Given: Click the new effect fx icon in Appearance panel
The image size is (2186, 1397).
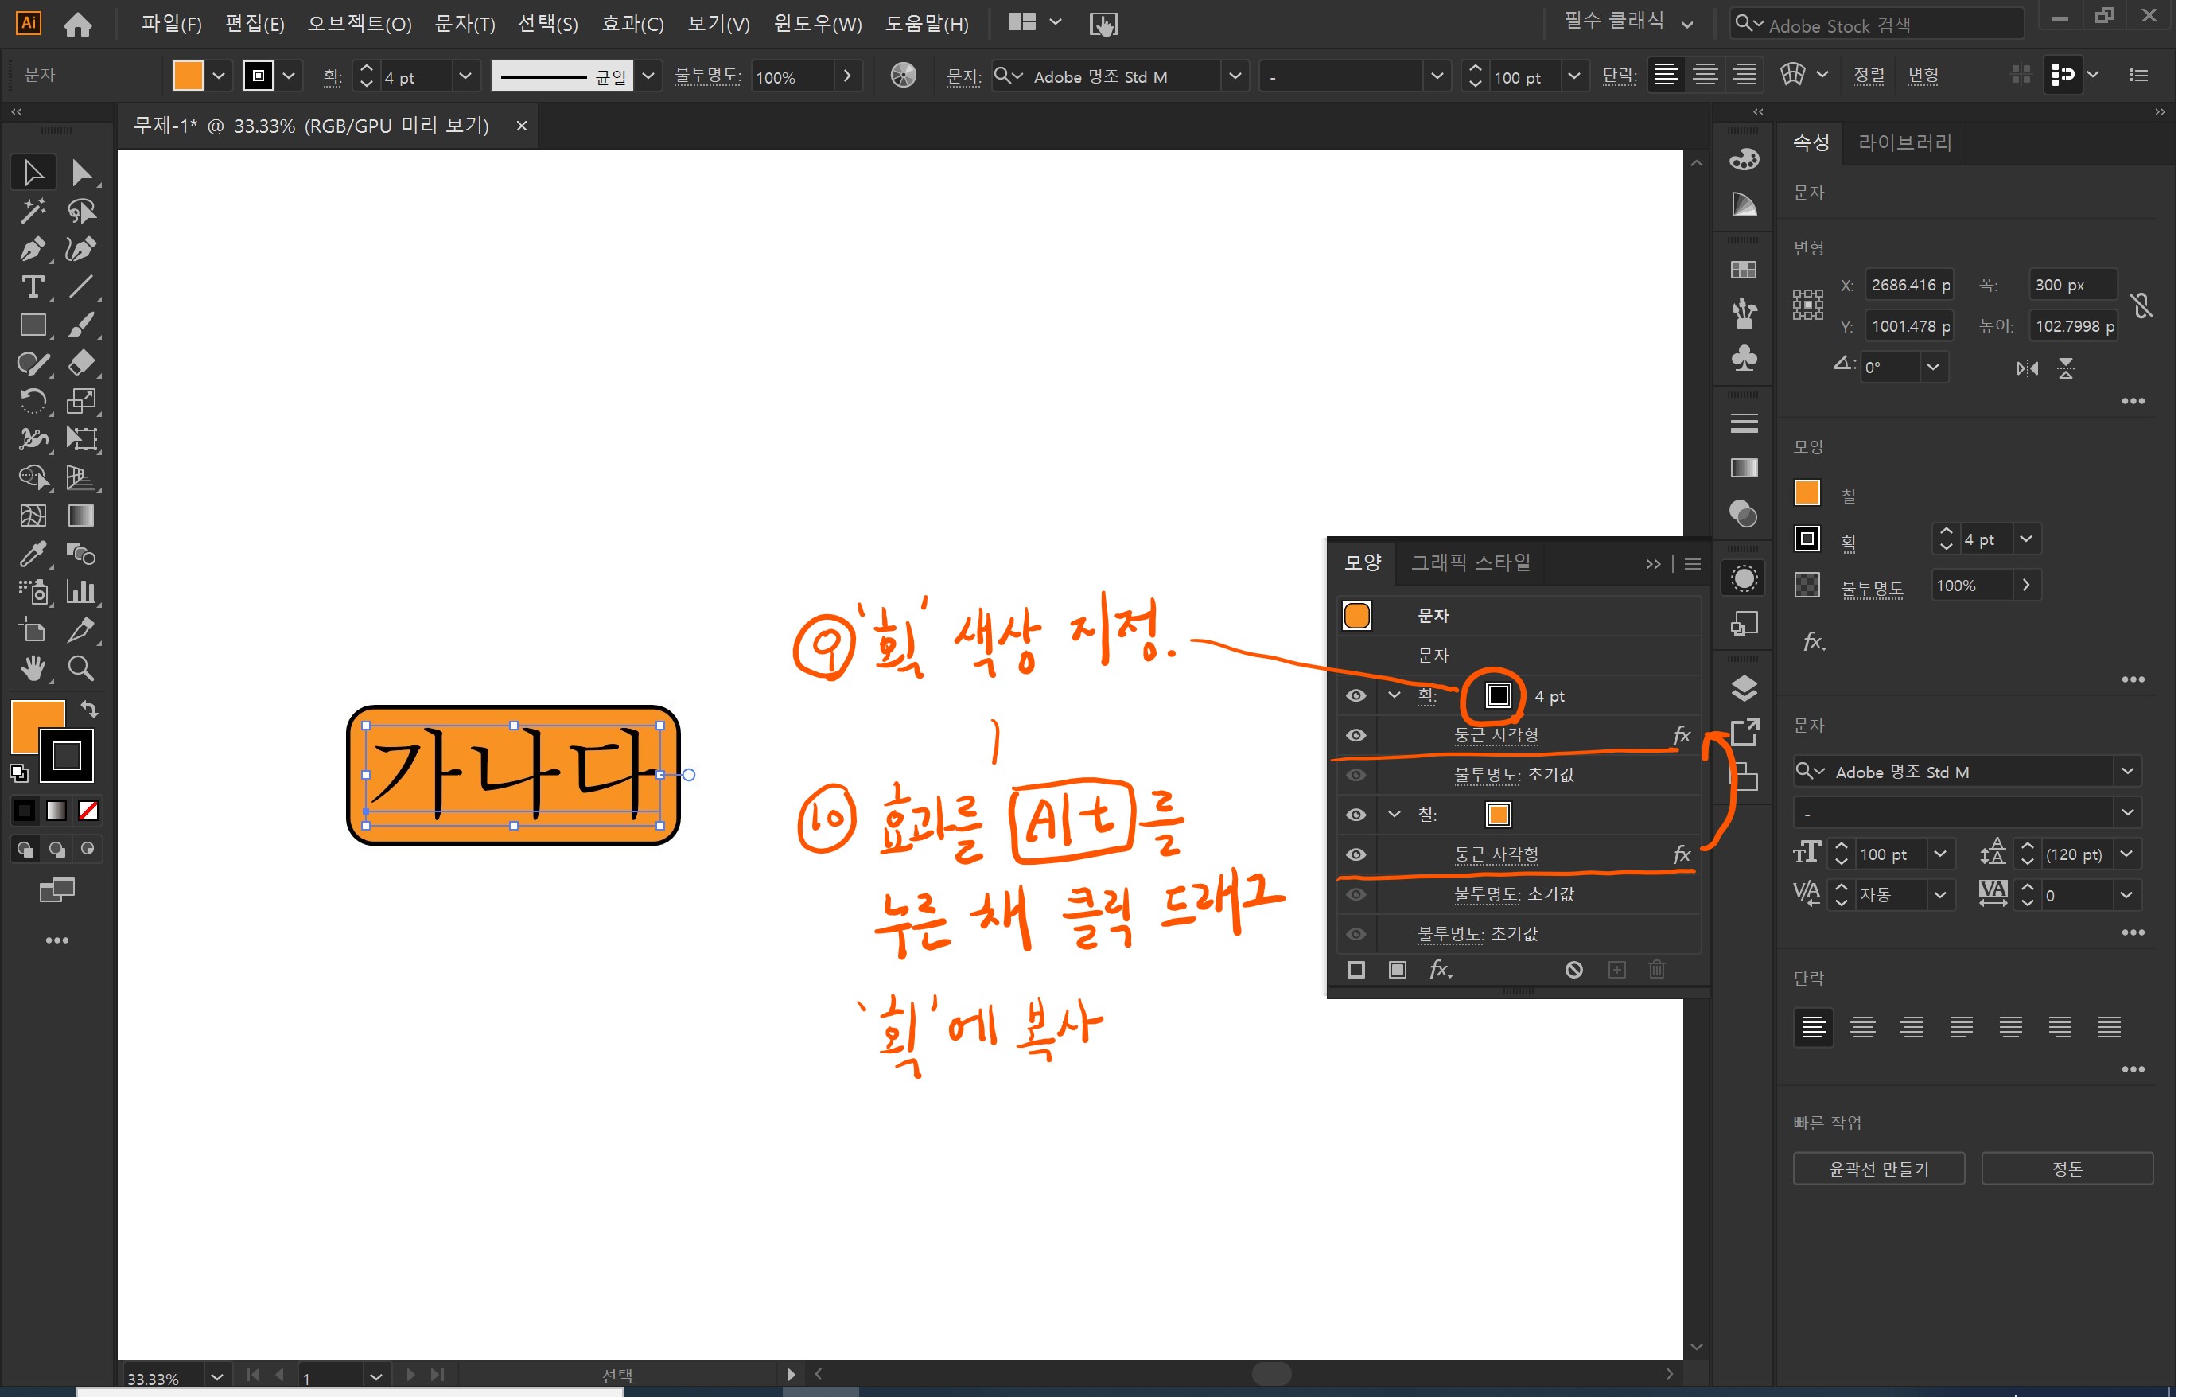Looking at the screenshot, I should point(1441,970).
